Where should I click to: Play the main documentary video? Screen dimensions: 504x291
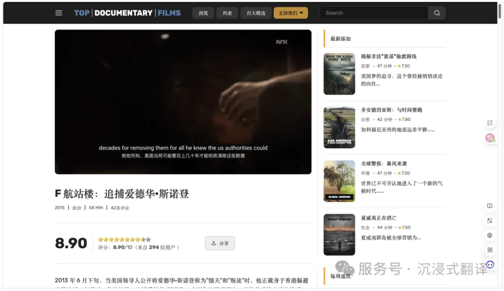click(x=183, y=102)
